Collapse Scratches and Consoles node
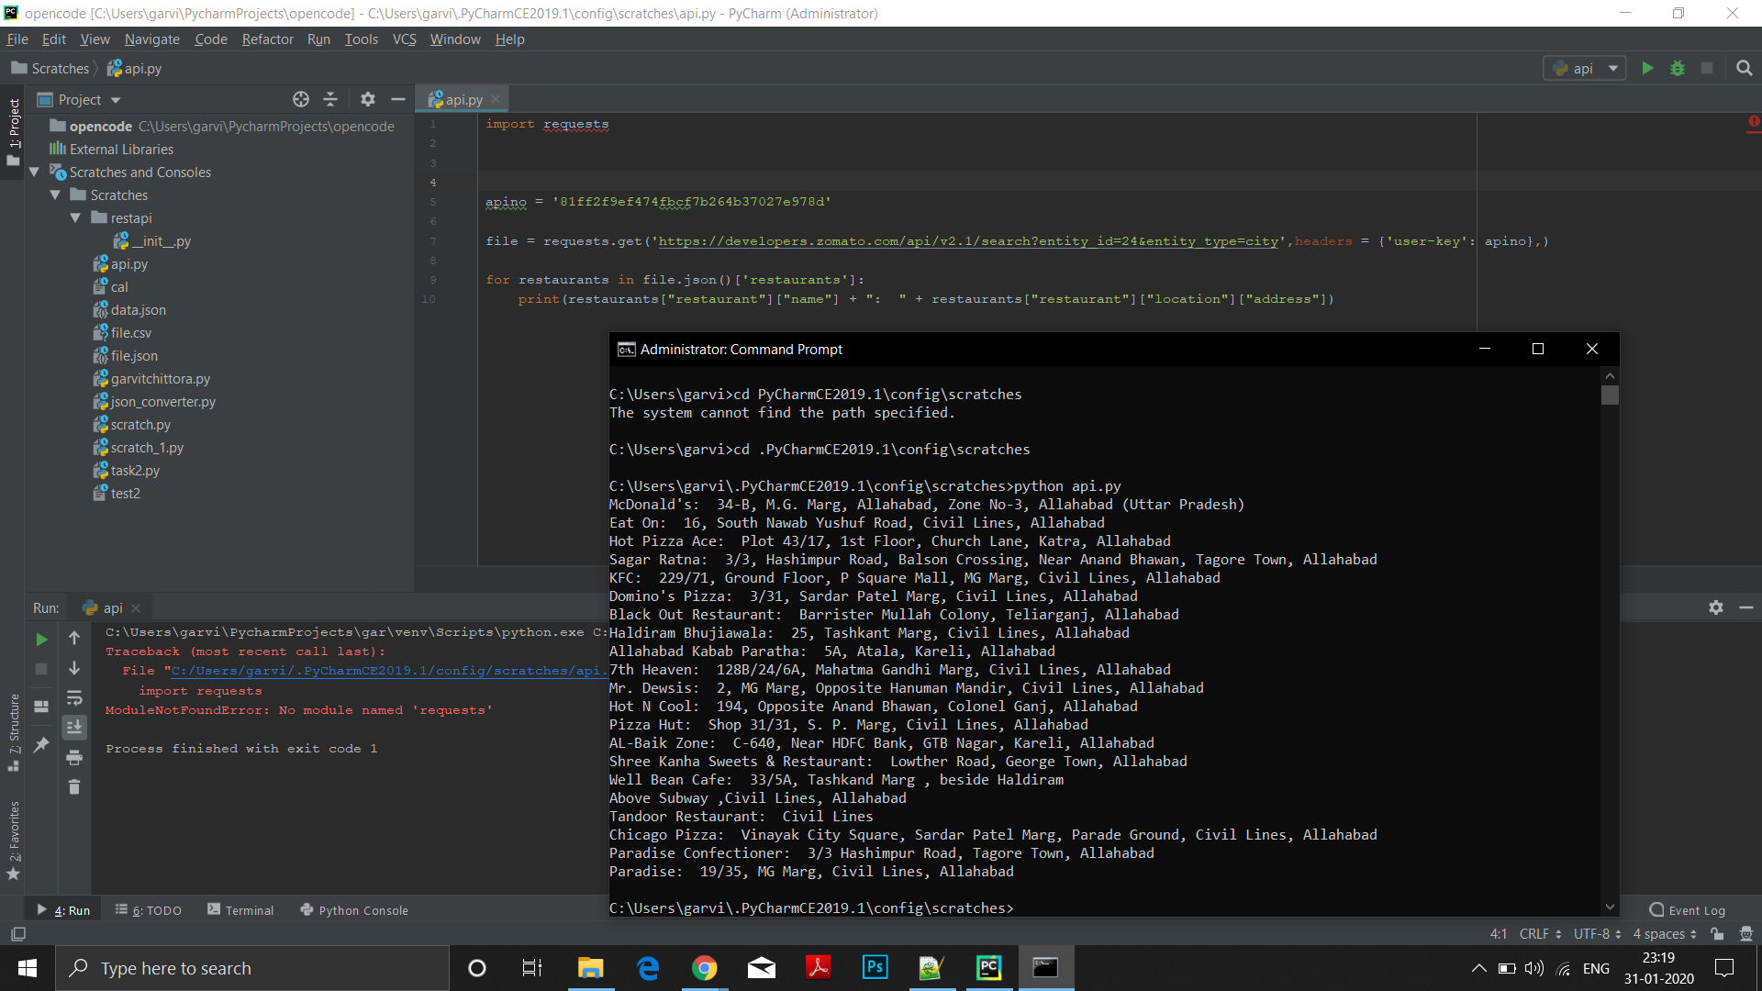The height and width of the screenshot is (991, 1762). [x=35, y=173]
